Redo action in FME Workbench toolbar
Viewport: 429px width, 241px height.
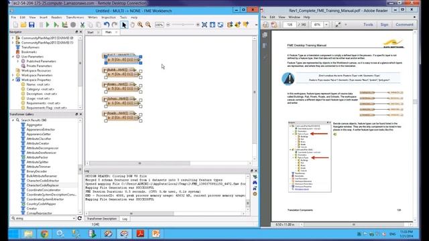click(x=115, y=25)
